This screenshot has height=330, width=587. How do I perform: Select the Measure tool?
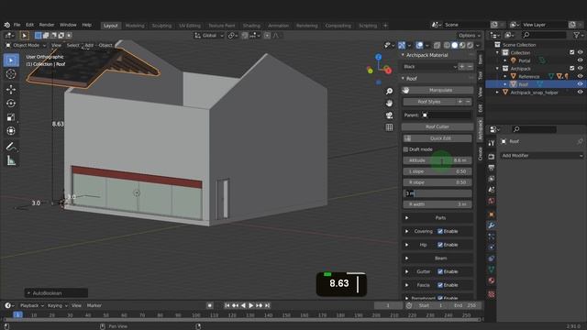point(11,160)
